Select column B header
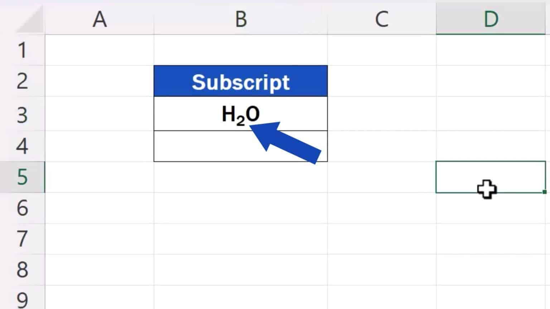550x309 pixels. [241, 19]
